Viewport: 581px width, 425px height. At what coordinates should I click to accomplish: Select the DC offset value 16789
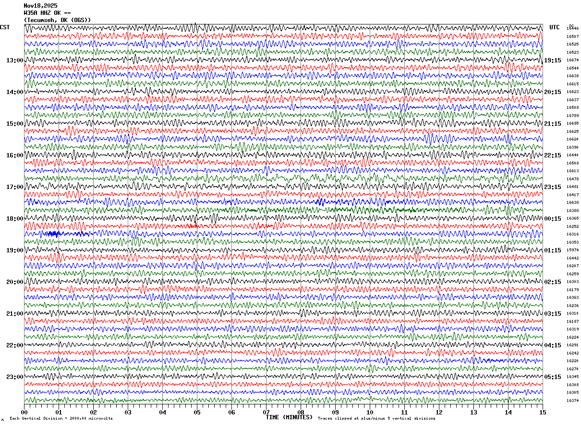(x=572, y=116)
